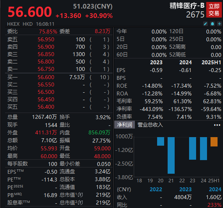The image size is (223, 208).
Task: Click the 卖一 price 56.750
Action: [46, 69]
